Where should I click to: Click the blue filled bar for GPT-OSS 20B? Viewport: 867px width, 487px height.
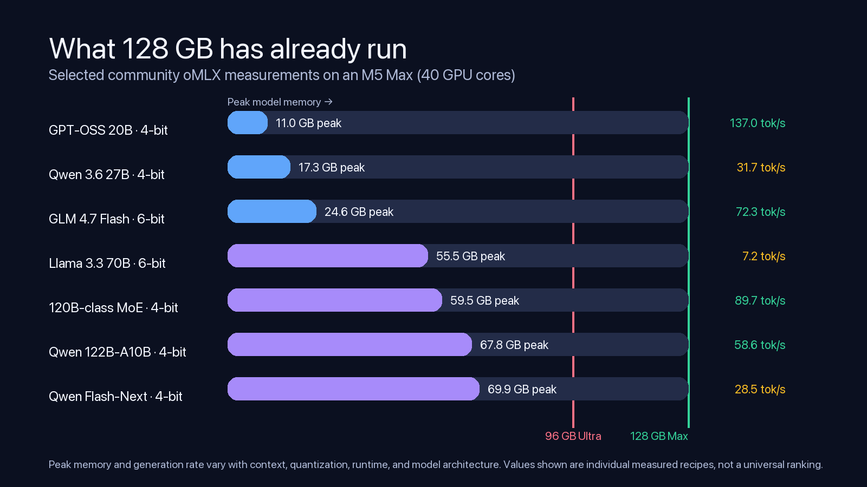248,123
